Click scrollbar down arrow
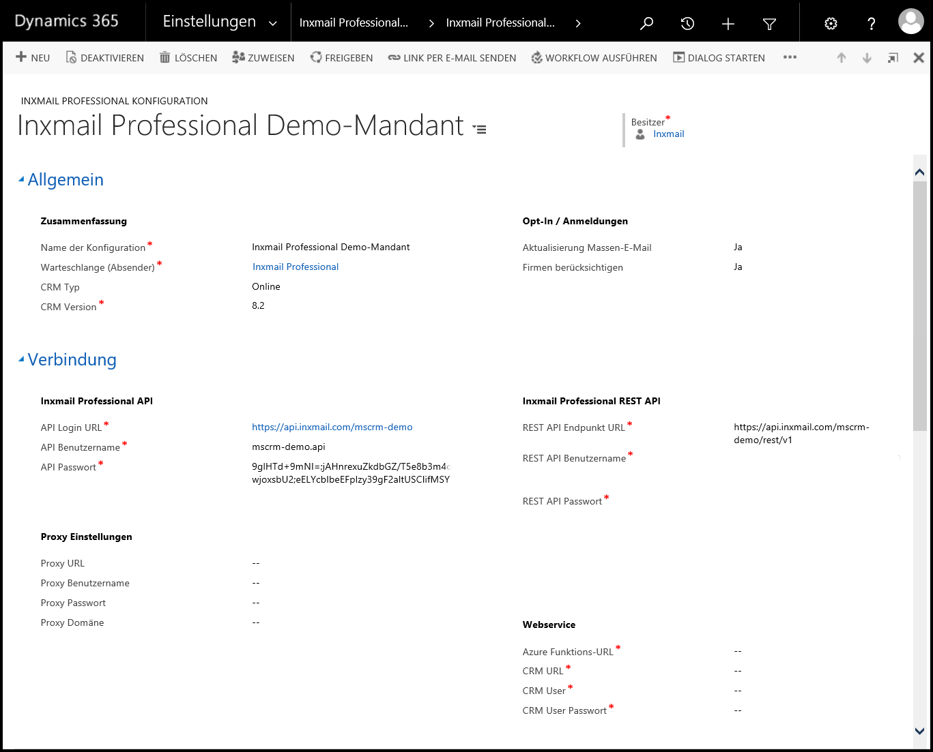This screenshot has width=933, height=752. click(919, 731)
